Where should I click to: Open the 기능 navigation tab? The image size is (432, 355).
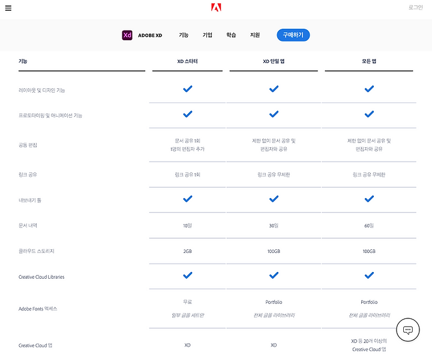(x=184, y=35)
